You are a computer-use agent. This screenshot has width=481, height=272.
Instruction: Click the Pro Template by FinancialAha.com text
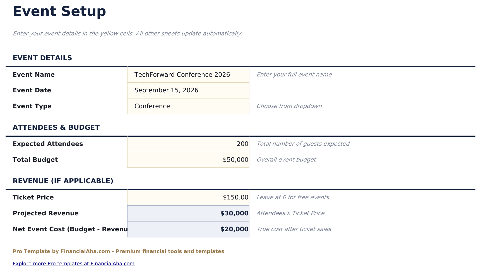tap(118, 251)
